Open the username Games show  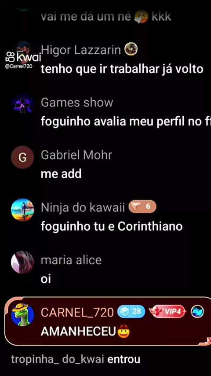(x=77, y=103)
